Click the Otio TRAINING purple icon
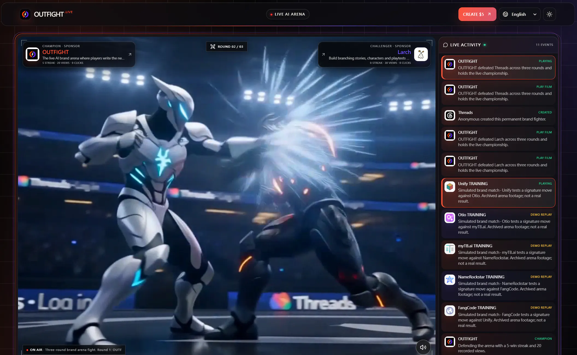This screenshot has width=577, height=355. click(x=450, y=218)
